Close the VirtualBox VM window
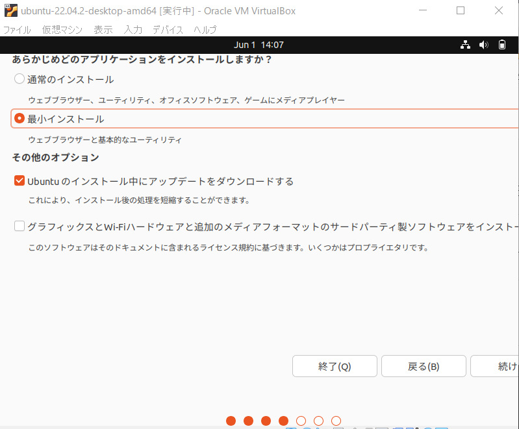 (x=498, y=10)
